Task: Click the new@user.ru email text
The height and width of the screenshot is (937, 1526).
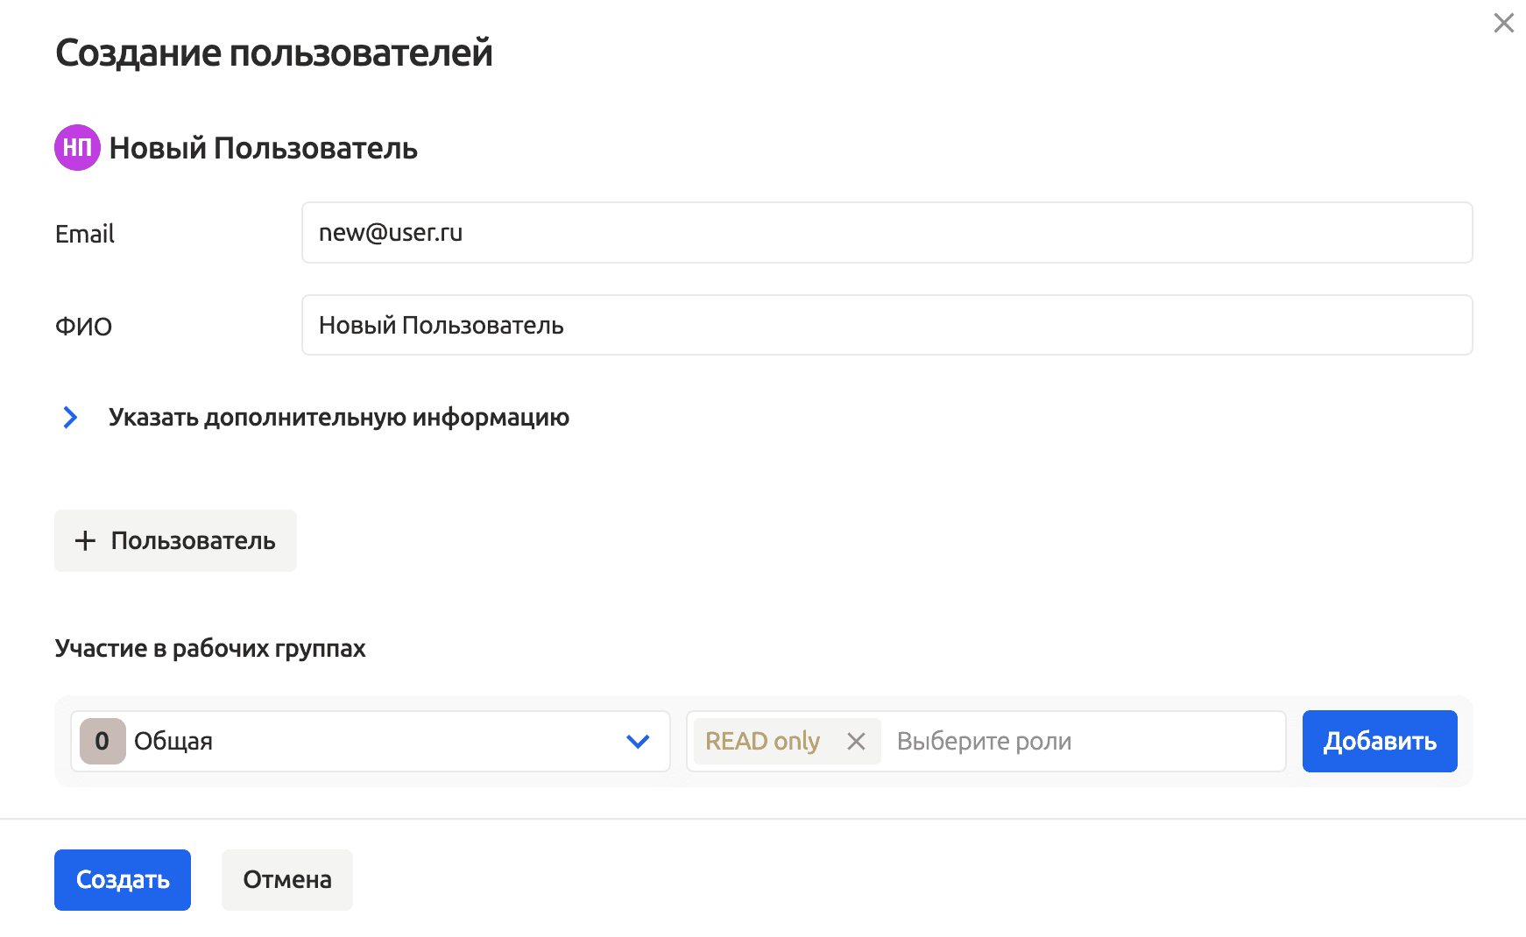Action: click(x=390, y=232)
